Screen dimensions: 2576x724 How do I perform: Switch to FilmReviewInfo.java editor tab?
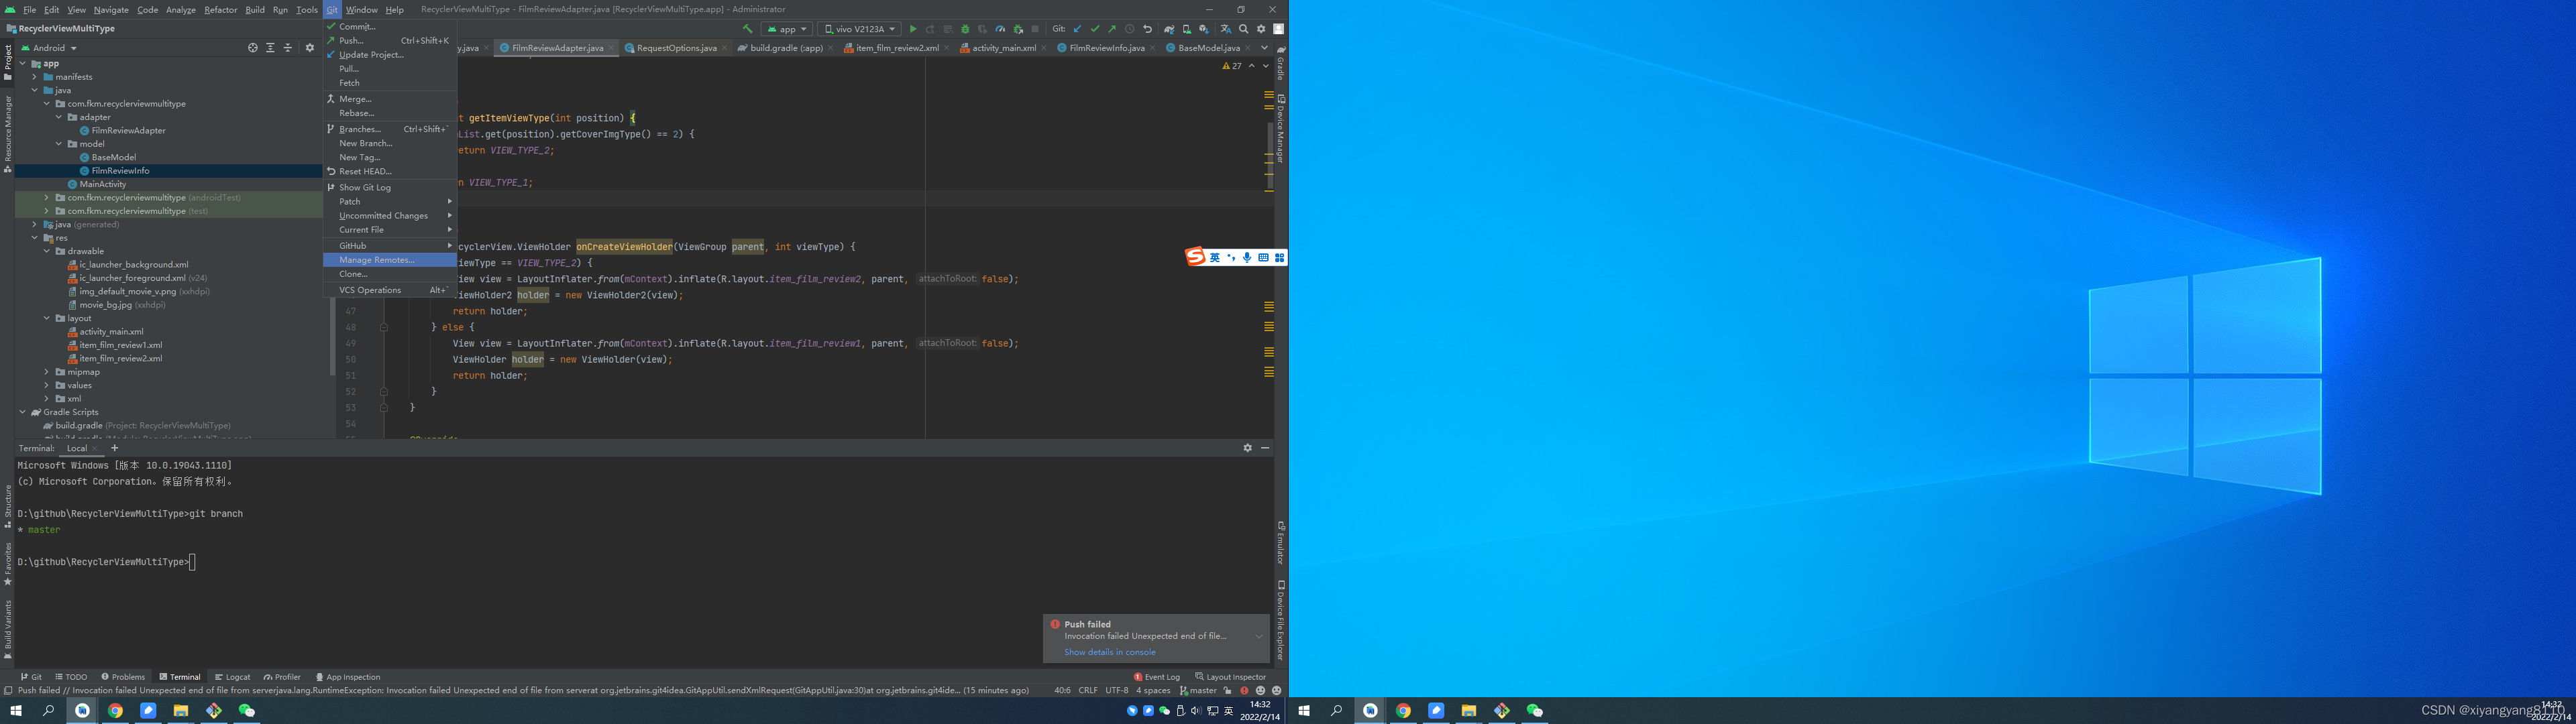(1106, 47)
